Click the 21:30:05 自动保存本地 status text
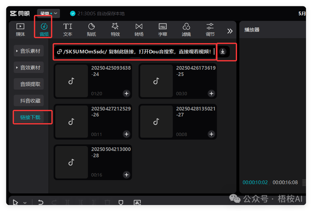The width and height of the screenshot is (312, 211). pyautogui.click(x=101, y=14)
